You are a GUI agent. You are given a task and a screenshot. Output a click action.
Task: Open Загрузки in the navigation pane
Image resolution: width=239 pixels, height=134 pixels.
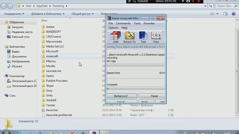[18, 27]
